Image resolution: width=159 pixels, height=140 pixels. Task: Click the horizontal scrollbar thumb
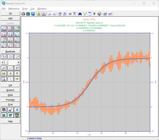click(6, 62)
